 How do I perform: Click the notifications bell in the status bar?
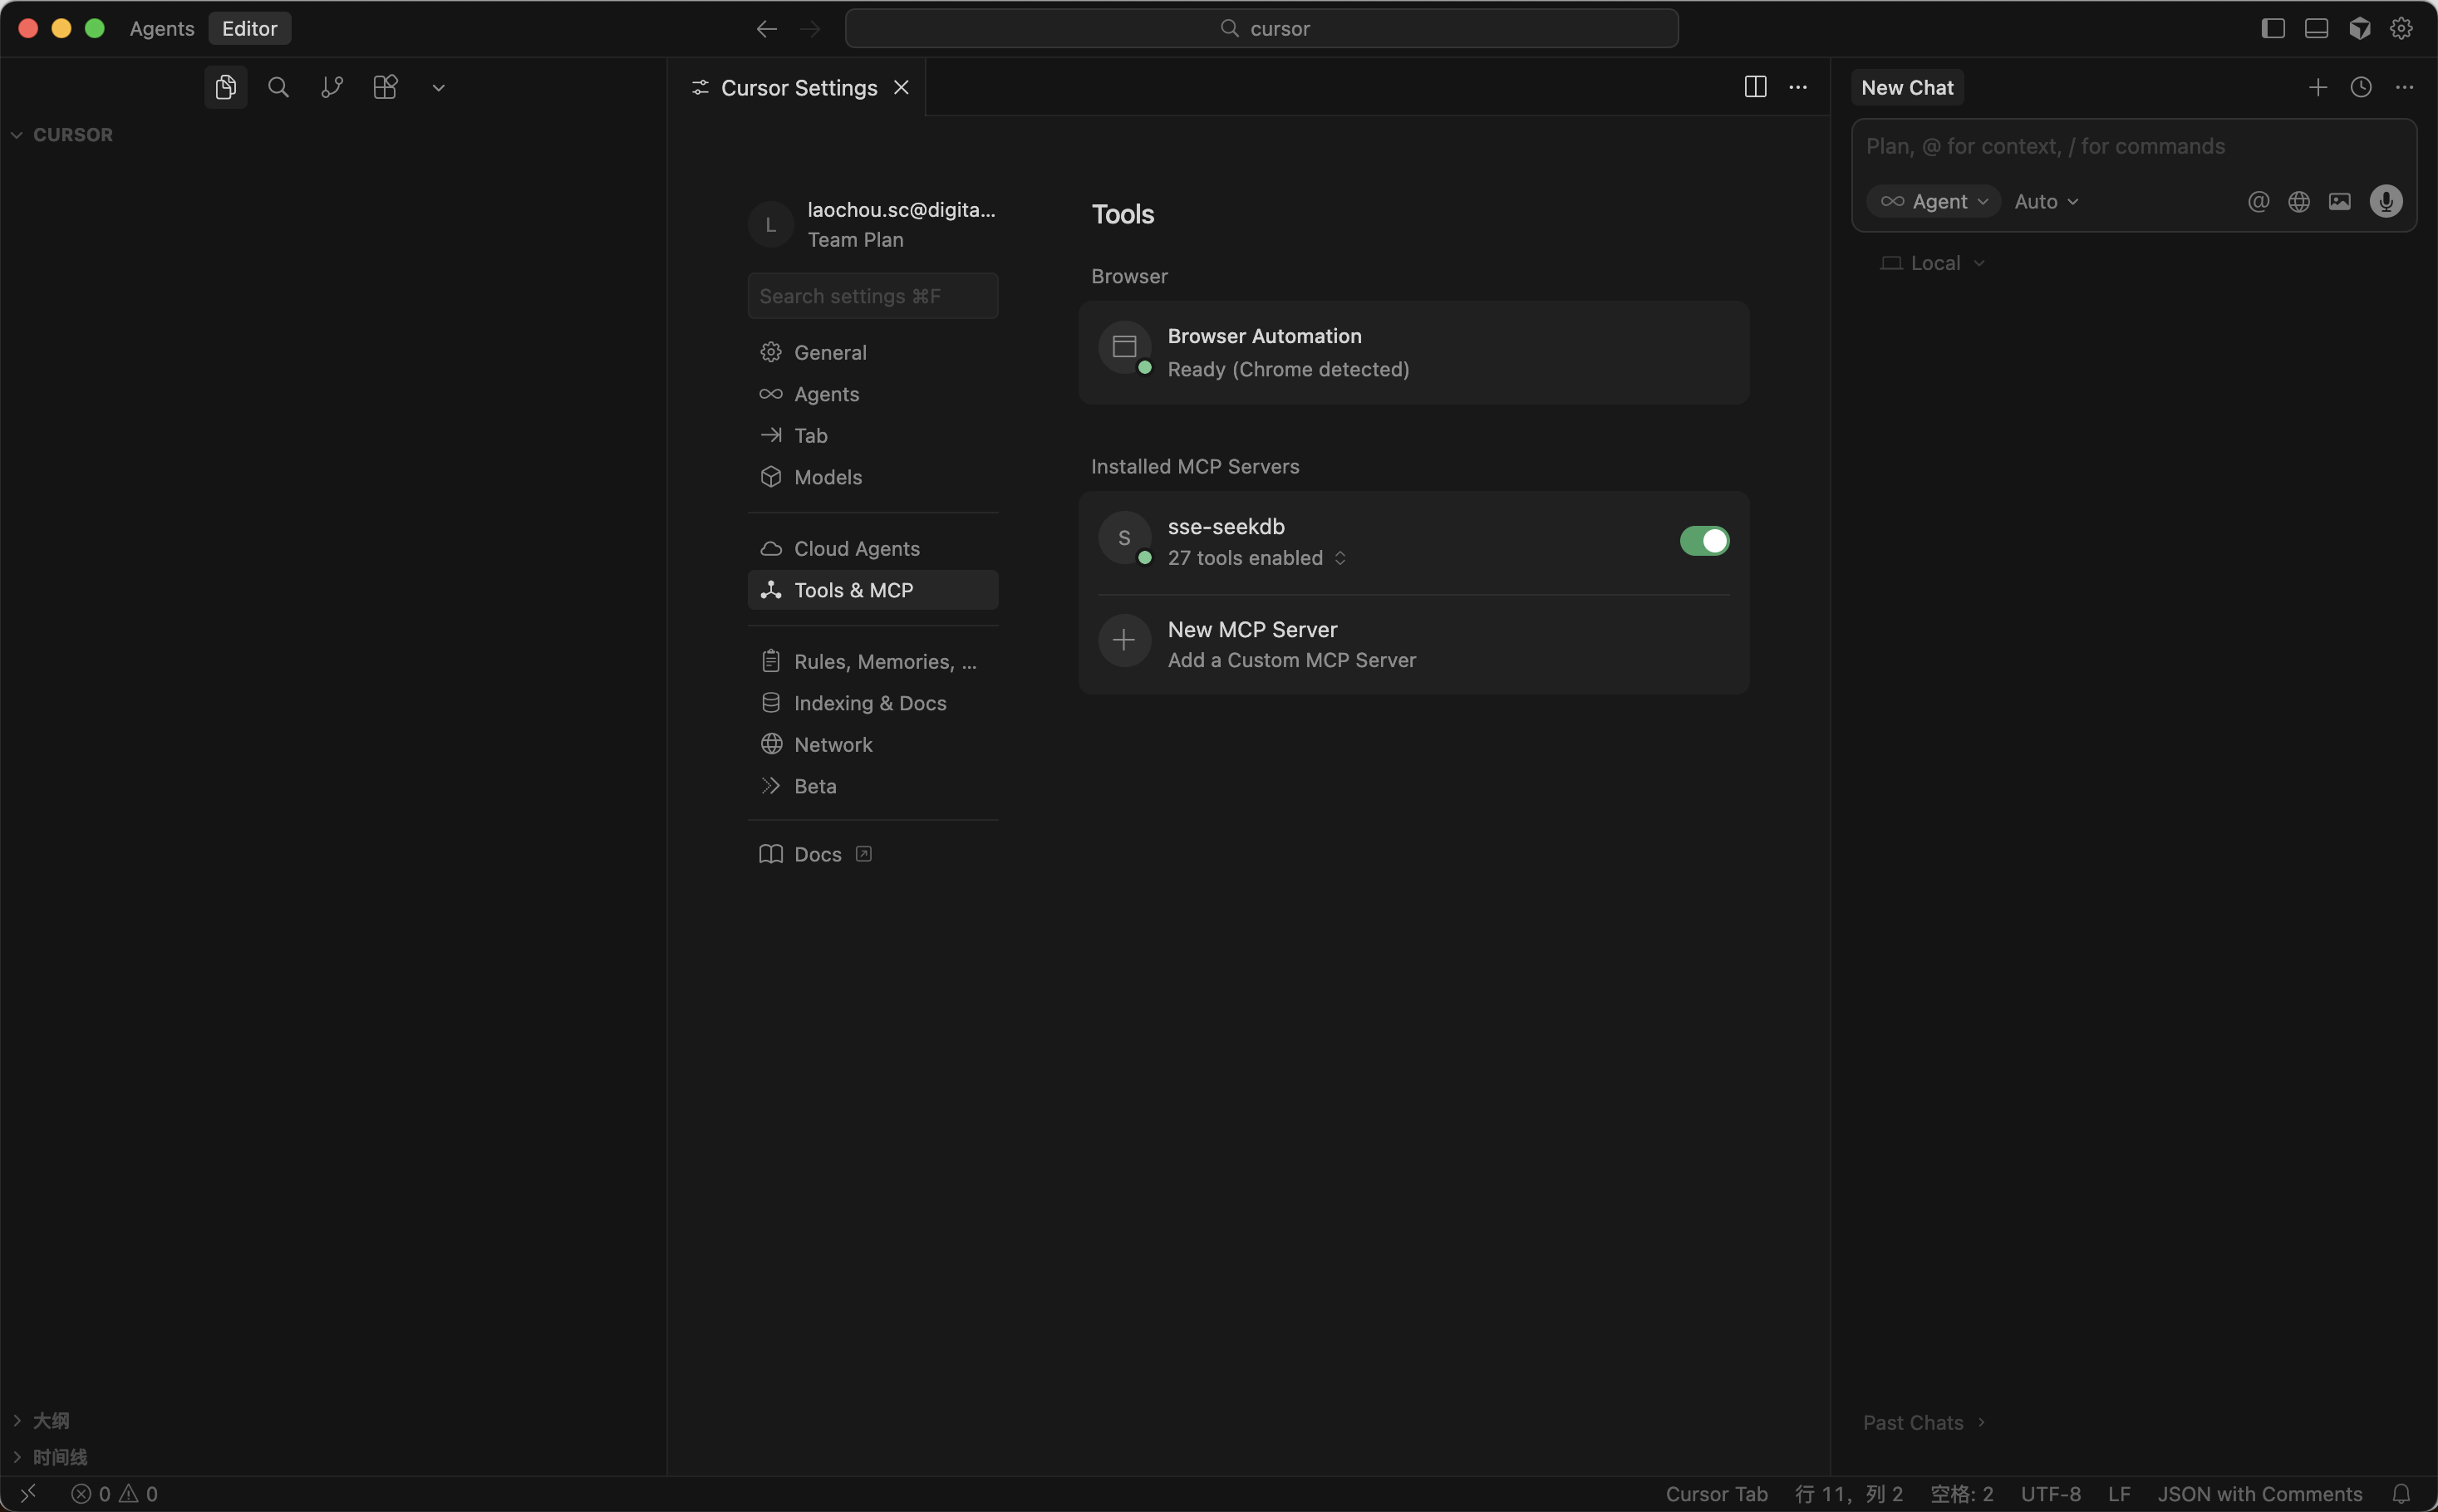(x=2401, y=1493)
